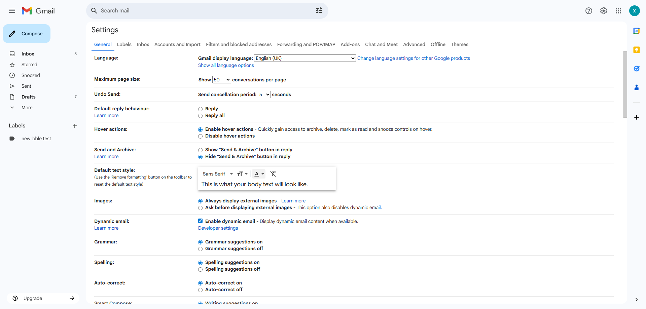The height and width of the screenshot is (309, 646).
Task: Switch to the Labels tab
Action: (x=124, y=44)
